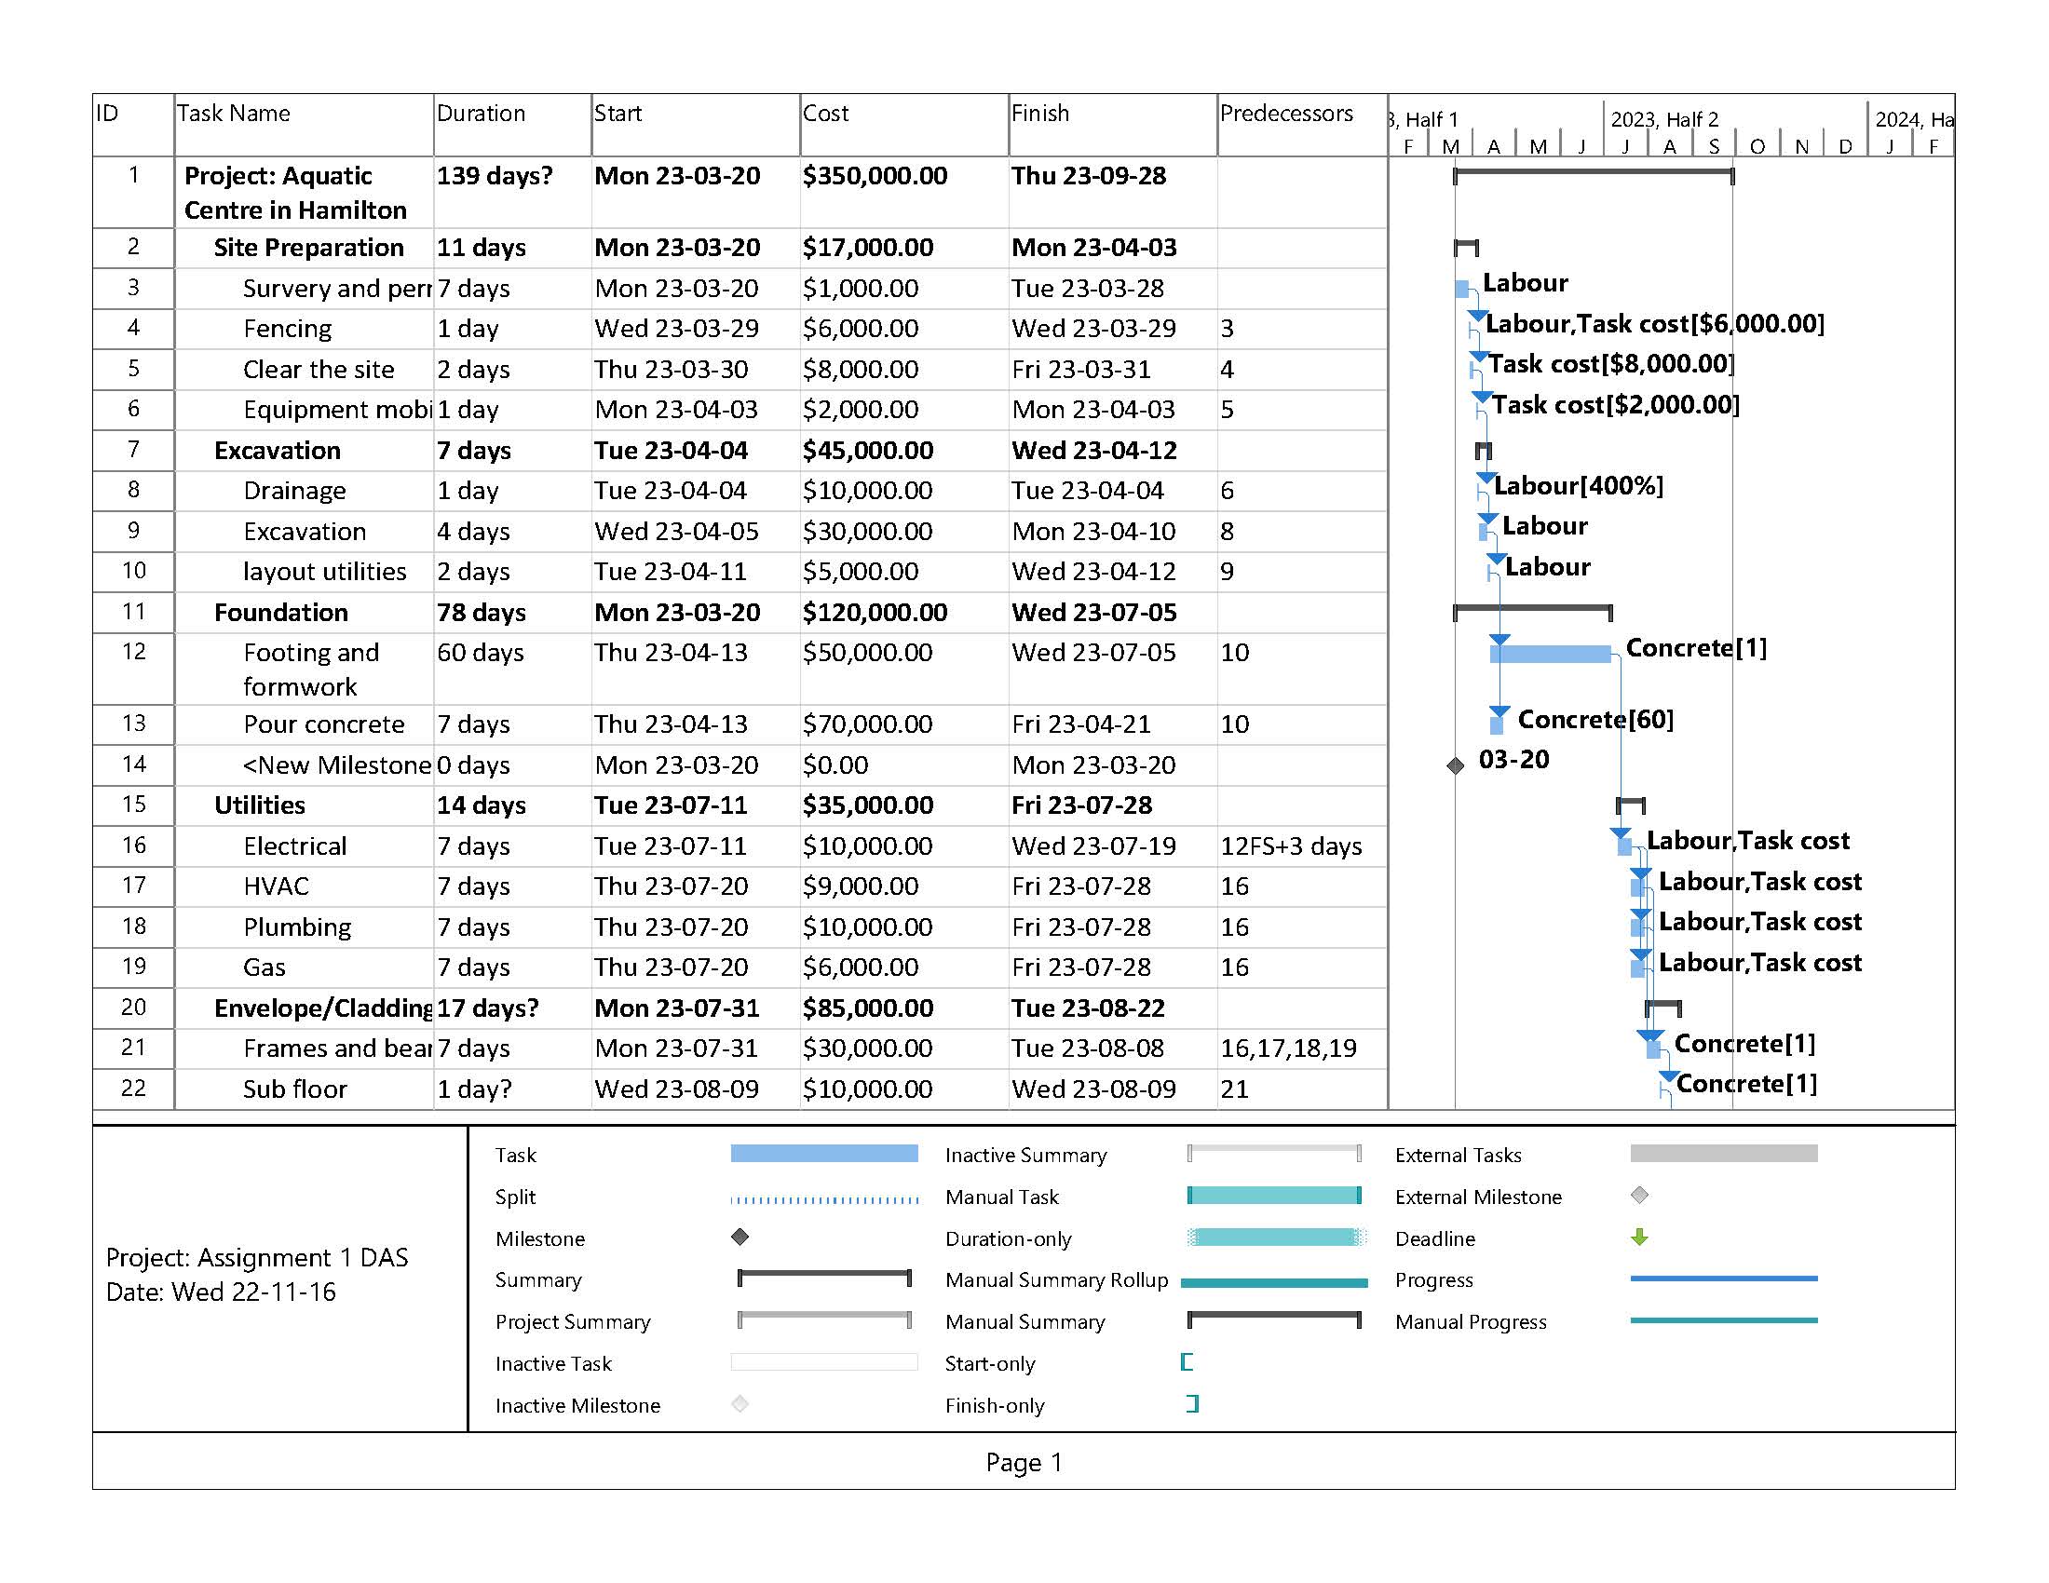Click the Utilities summary task name
The height and width of the screenshot is (1583, 2049).
coord(259,805)
